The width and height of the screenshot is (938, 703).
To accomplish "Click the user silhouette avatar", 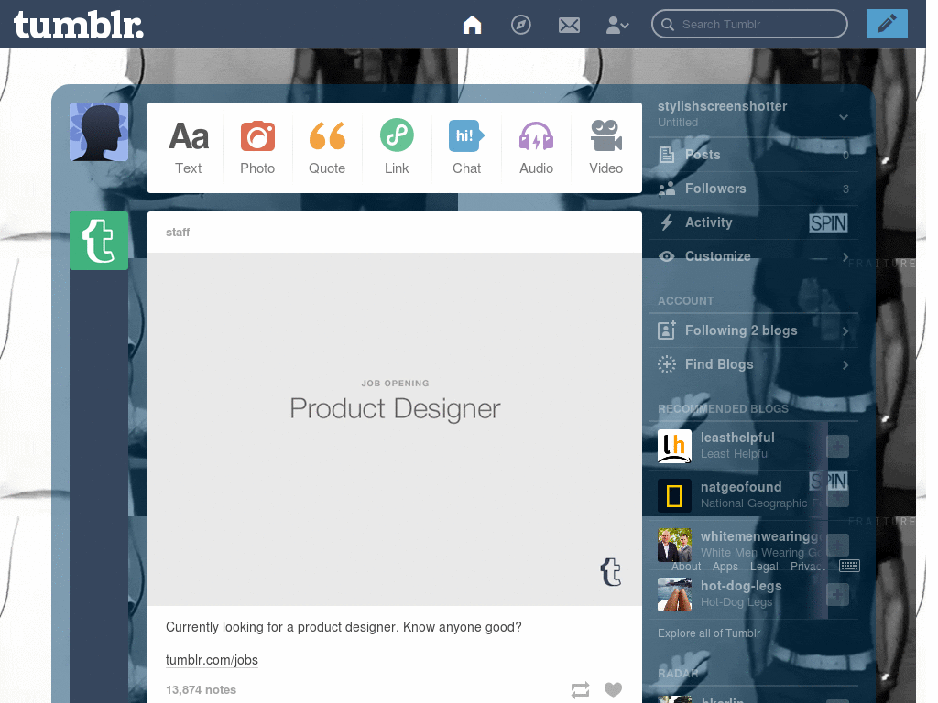I will (x=99, y=132).
